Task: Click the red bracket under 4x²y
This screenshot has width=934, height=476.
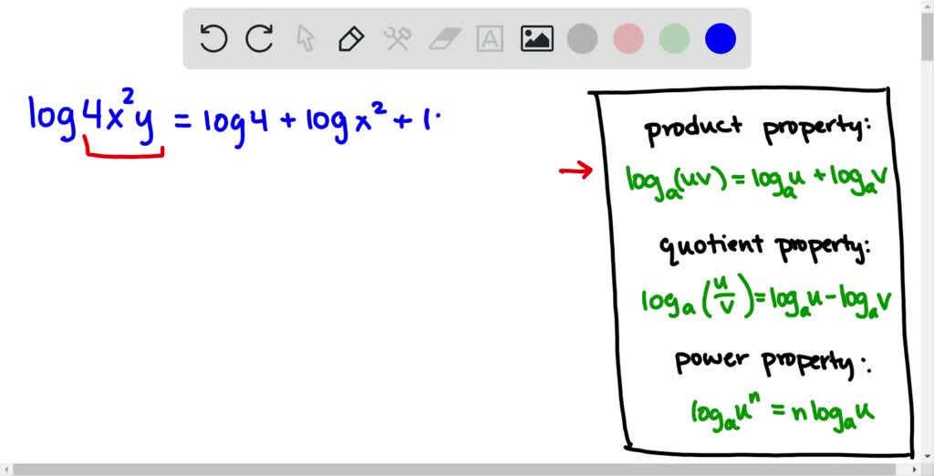Action: pos(123,150)
